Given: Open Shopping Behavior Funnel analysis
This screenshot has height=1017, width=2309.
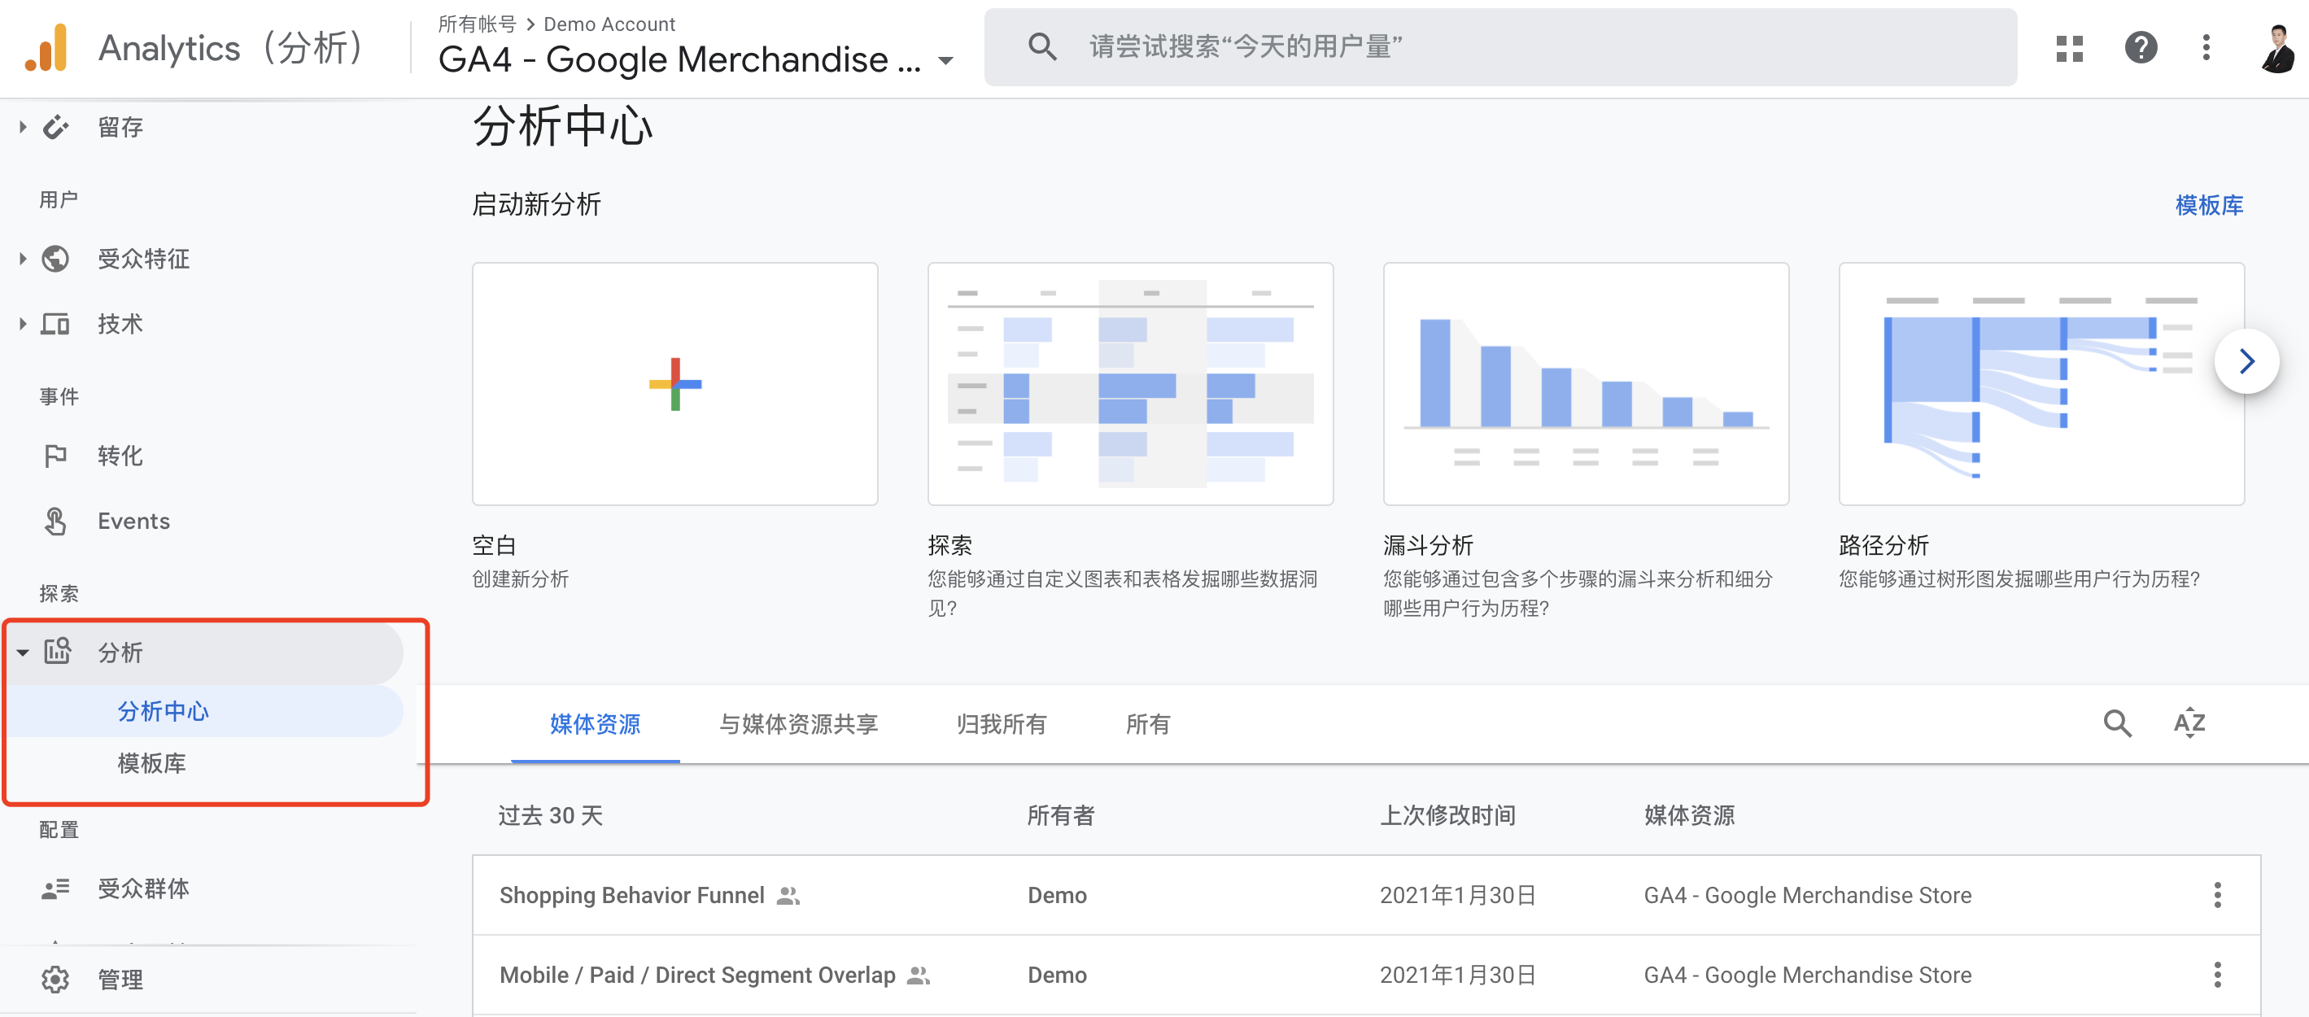Looking at the screenshot, I should click(x=631, y=895).
